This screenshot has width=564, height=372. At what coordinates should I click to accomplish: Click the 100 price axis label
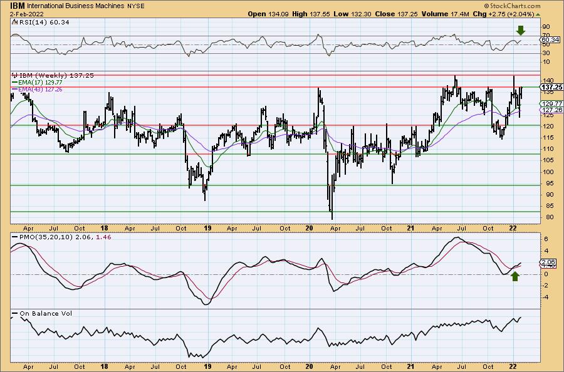(548, 172)
